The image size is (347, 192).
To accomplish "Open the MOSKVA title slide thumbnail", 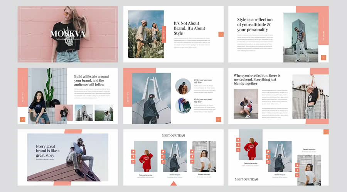I will pyautogui.click(x=68, y=34).
